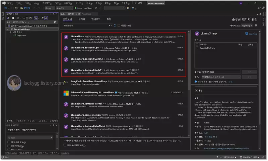Click the Open File folder toolbar icon
The width and height of the screenshot is (268, 161).
(x=21, y=8)
